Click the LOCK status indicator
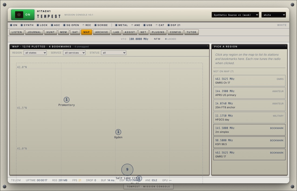 point(42,25)
